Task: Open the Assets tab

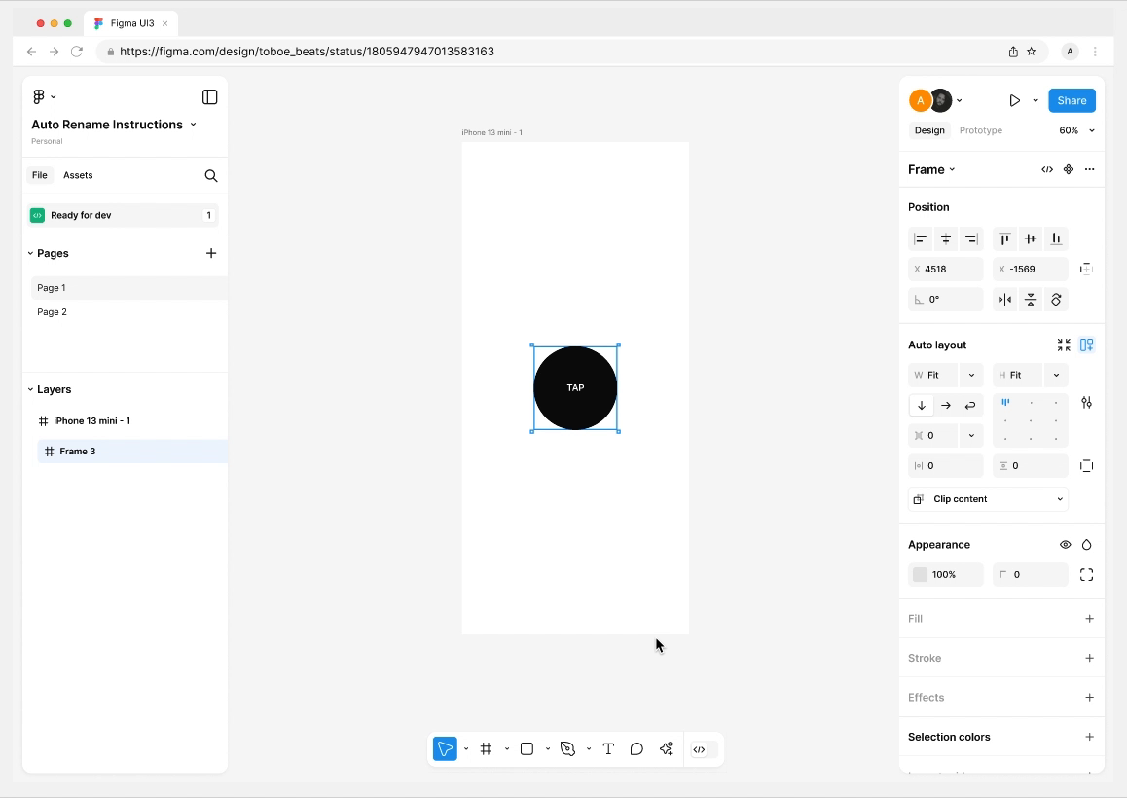Action: 78,175
